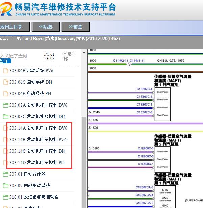
Task: Click pin label C1E807C-1
Action: point(145,105)
